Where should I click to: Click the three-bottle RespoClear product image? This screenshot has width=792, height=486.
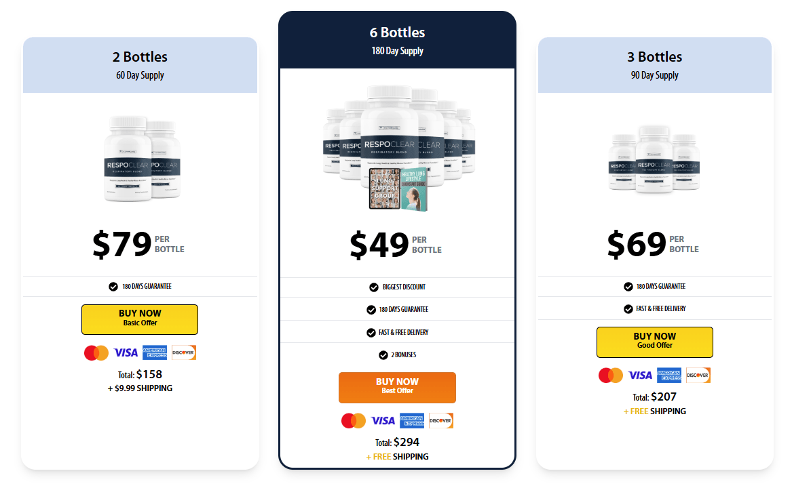(654, 159)
